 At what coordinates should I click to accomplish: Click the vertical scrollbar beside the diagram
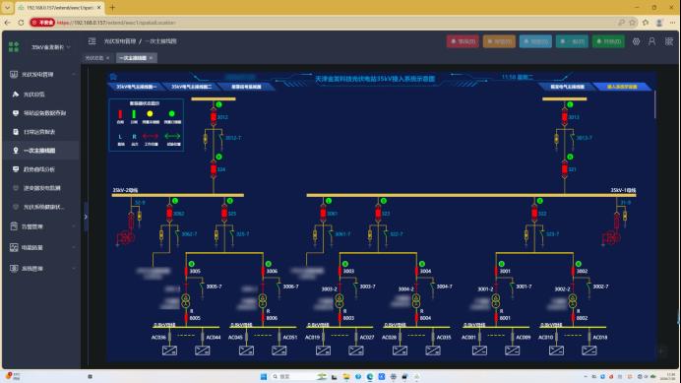point(655,104)
